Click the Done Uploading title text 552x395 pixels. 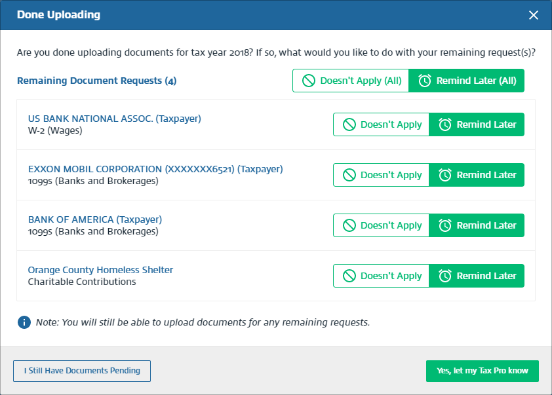58,15
